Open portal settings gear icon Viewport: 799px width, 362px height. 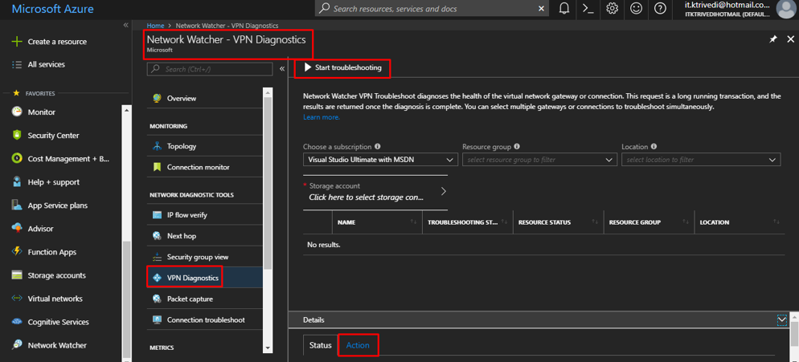(613, 9)
